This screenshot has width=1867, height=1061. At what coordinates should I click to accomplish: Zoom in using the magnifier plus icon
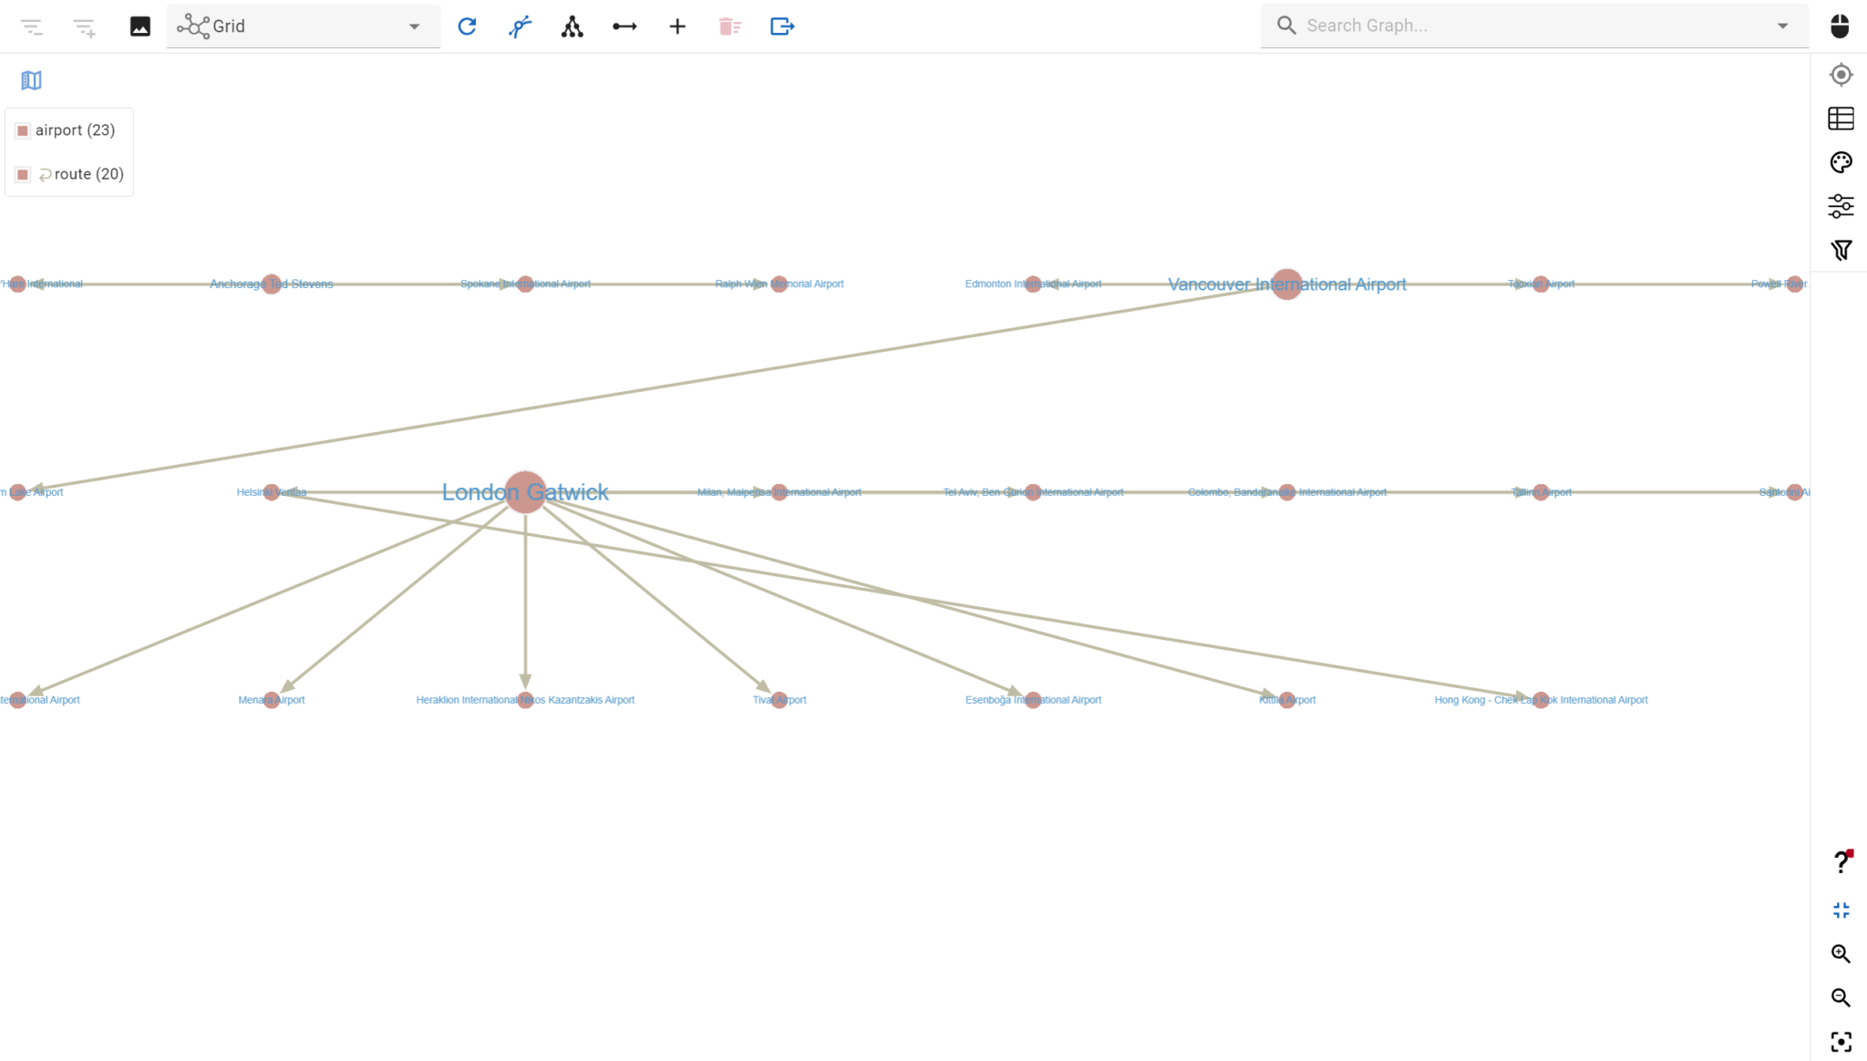click(1841, 953)
